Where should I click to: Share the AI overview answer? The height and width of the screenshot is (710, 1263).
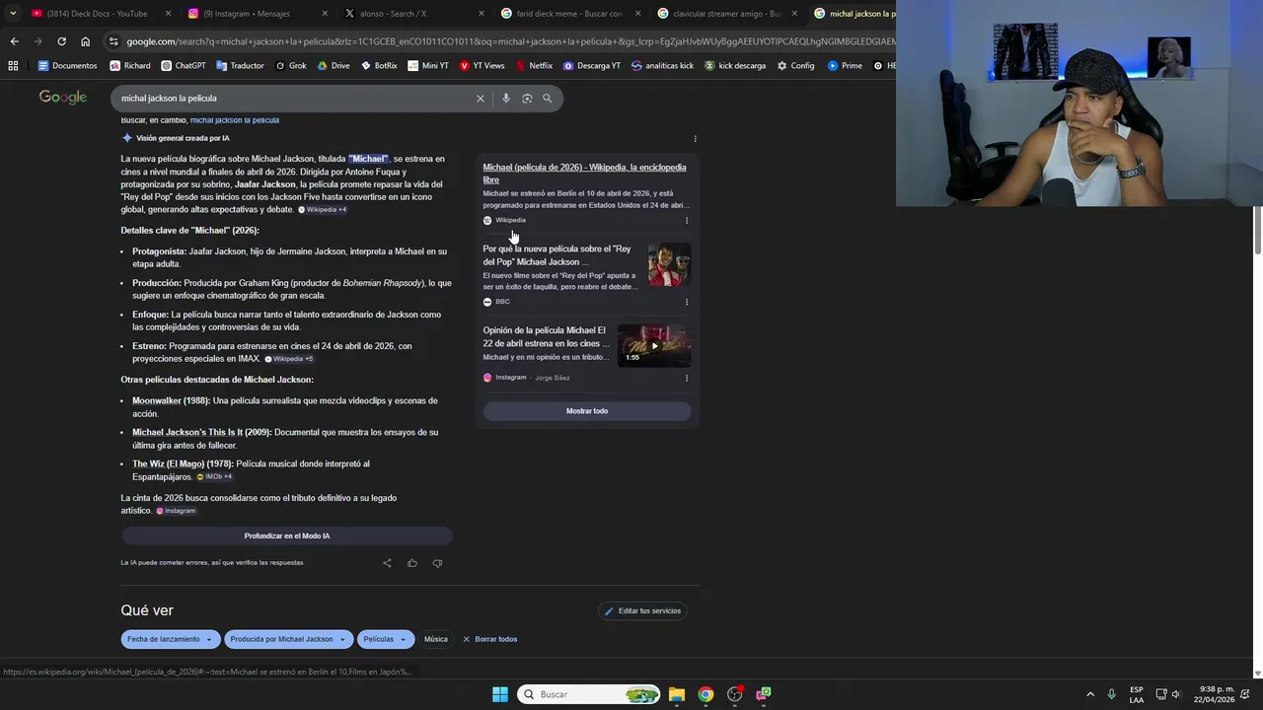coord(387,563)
